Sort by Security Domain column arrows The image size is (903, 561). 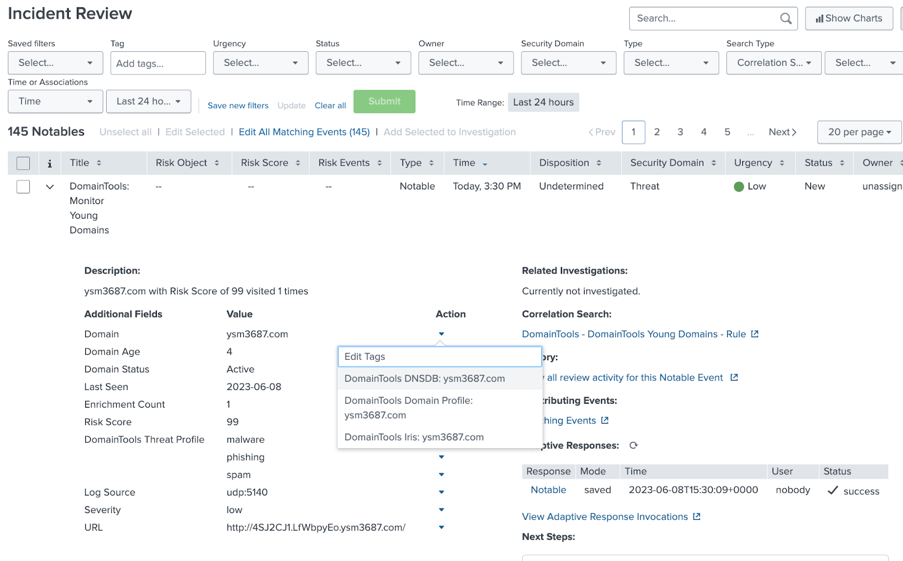pyautogui.click(x=714, y=163)
